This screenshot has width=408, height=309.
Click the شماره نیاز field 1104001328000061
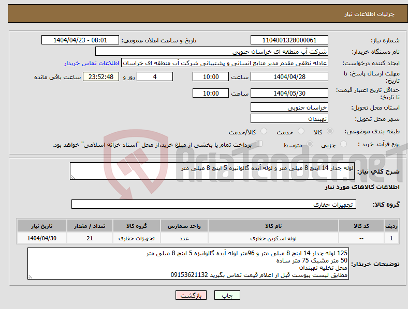pyautogui.click(x=289, y=40)
